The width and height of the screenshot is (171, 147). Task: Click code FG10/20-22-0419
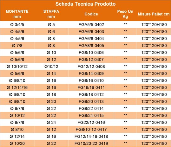(x=91, y=144)
